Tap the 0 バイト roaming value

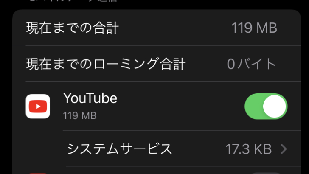[251, 64]
